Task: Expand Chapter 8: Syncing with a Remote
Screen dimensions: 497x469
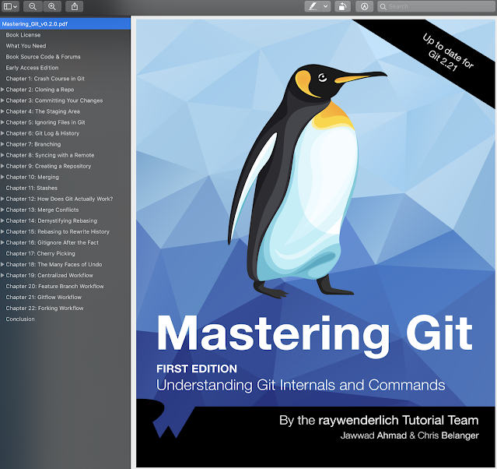Action: point(2,155)
